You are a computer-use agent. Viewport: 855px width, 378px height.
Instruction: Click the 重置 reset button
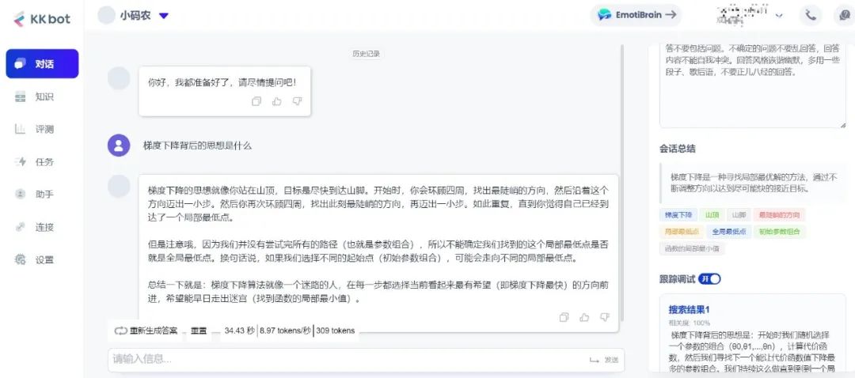click(199, 331)
